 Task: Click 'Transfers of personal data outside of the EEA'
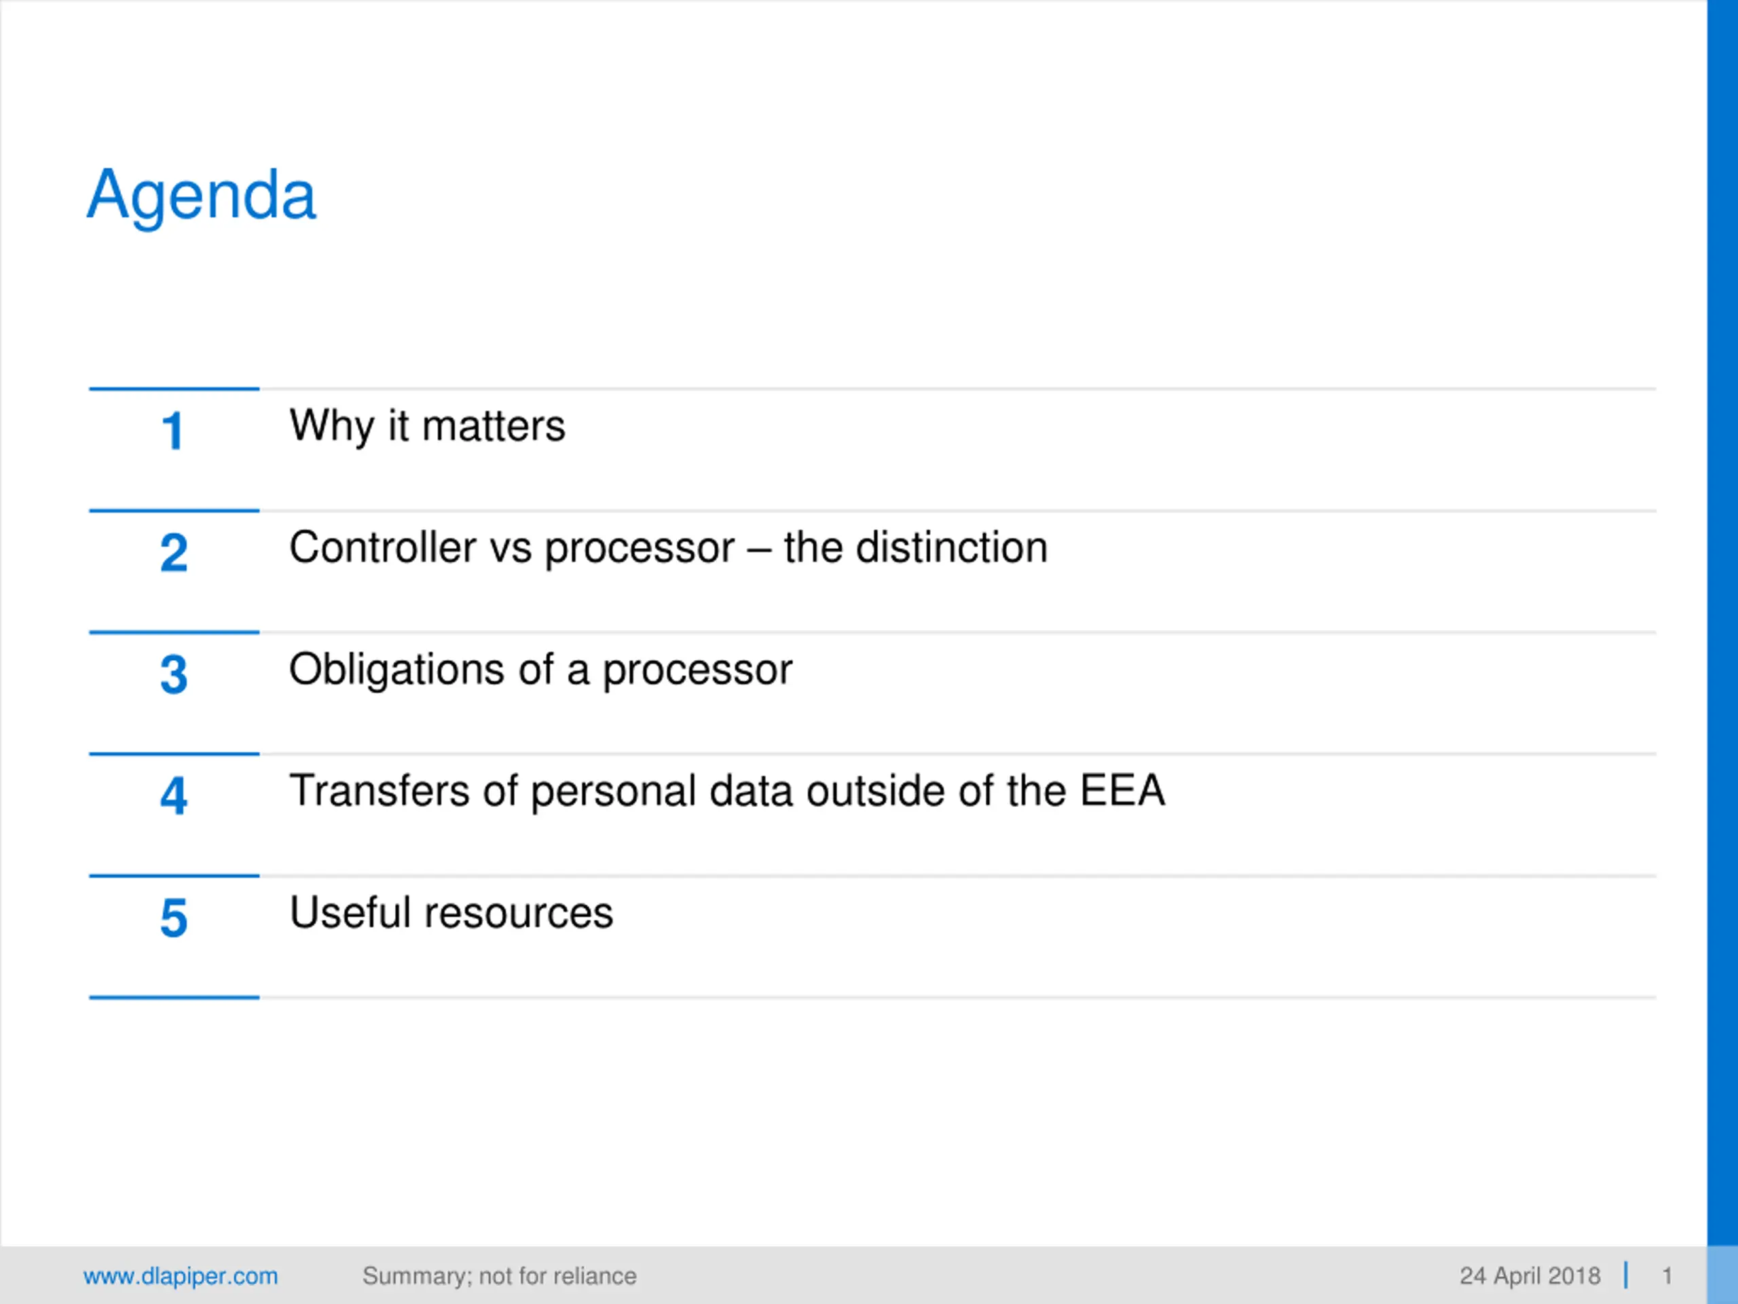pos(727,791)
